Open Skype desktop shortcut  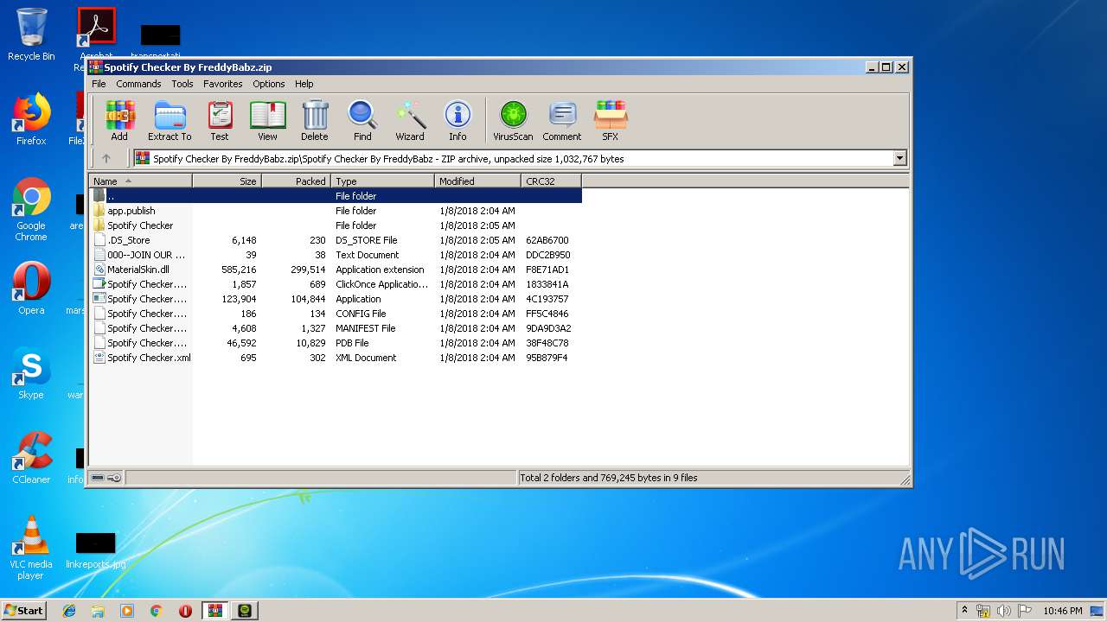tap(31, 373)
